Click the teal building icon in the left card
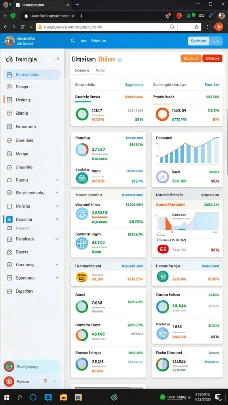The height and width of the screenshot is (405, 228). point(82,178)
